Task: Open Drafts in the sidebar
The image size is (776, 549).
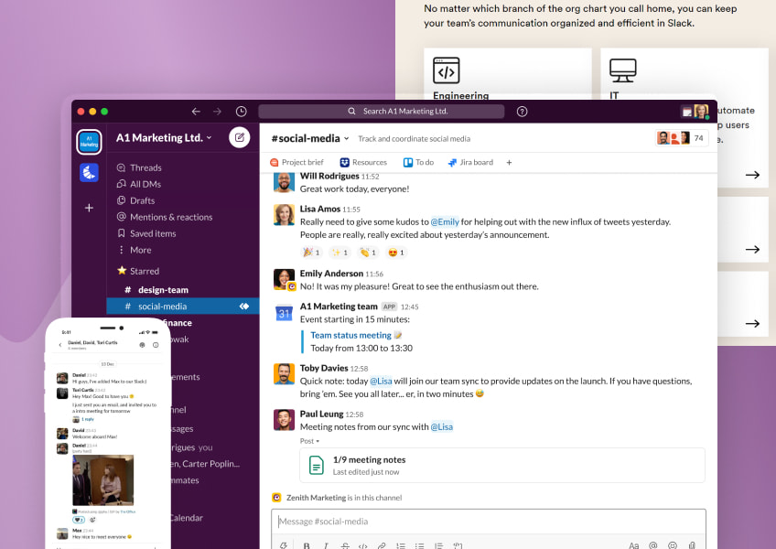Action: pos(136,200)
